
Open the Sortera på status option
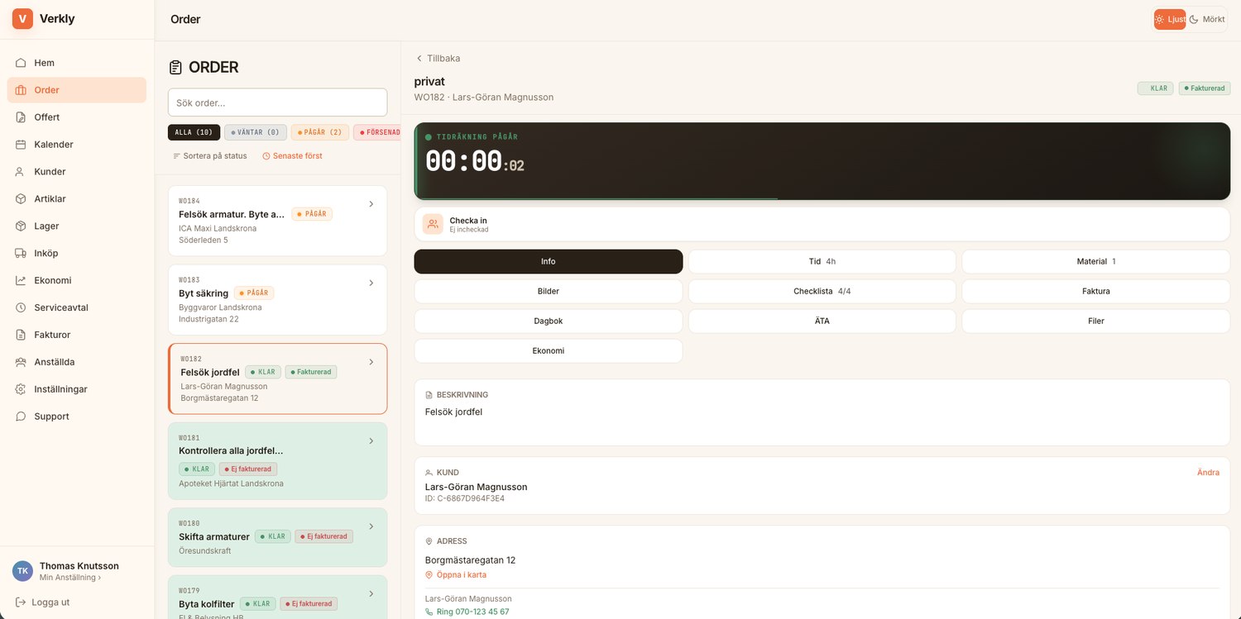[209, 156]
